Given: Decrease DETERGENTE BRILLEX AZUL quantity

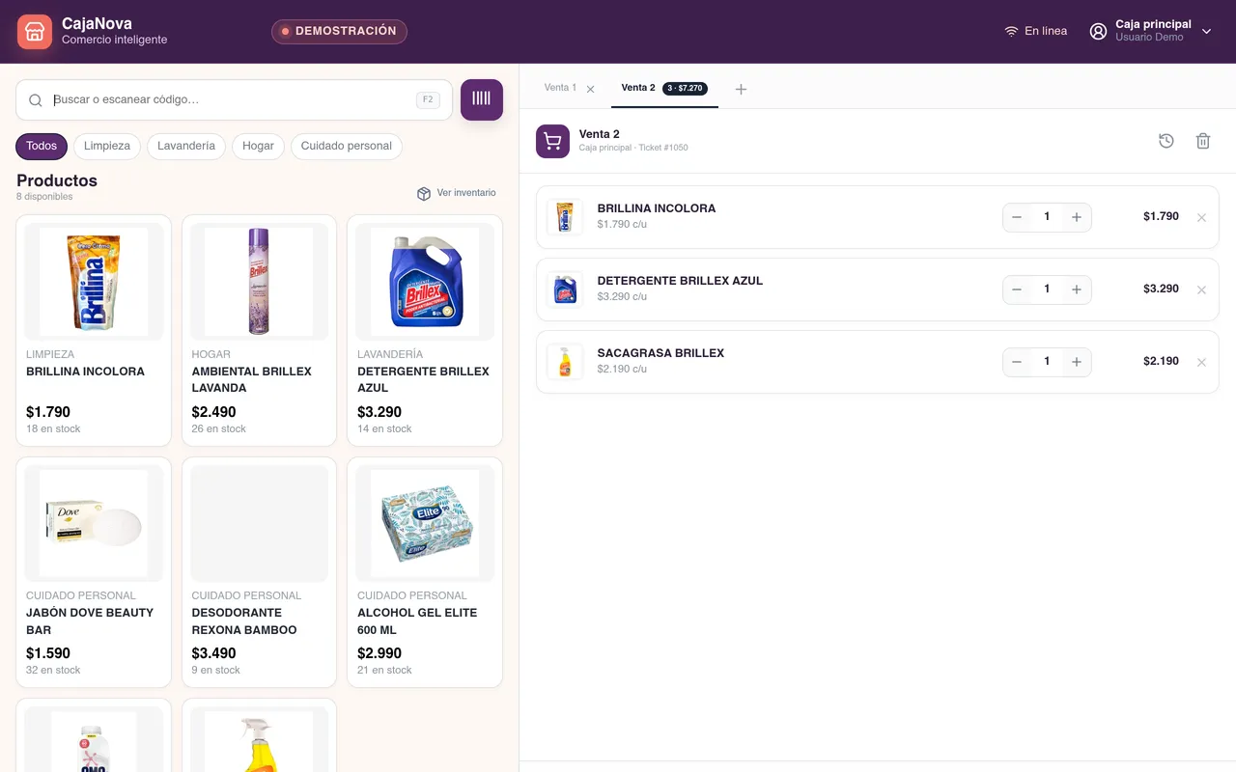Looking at the screenshot, I should (x=1017, y=289).
